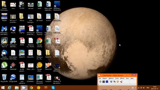The image size is (160, 90).
Task: Open the Region menu in CamStudio
Action: click(x=105, y=78)
